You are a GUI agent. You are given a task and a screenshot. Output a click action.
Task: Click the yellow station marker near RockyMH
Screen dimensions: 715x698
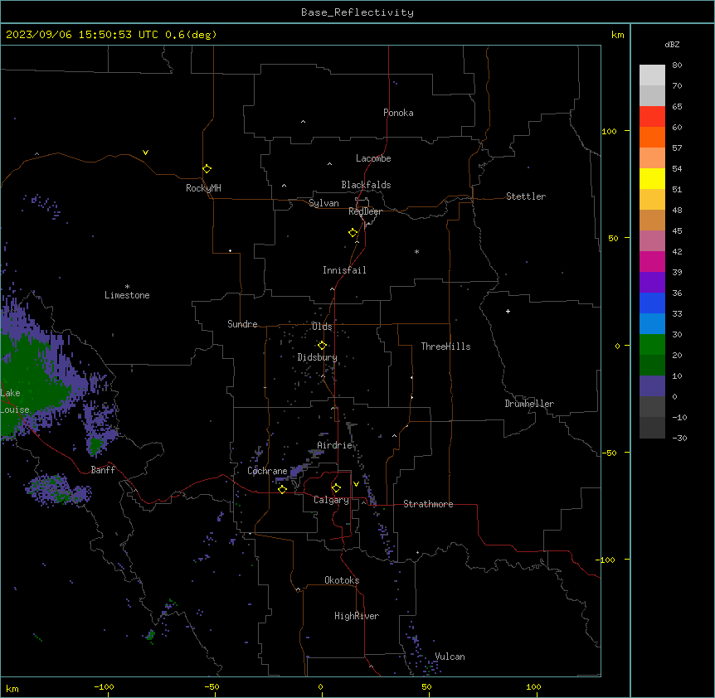click(x=207, y=169)
